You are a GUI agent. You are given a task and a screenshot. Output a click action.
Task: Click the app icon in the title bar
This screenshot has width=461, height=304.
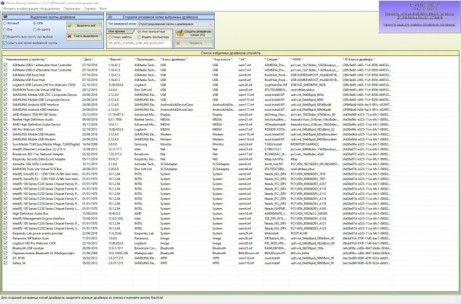[3, 3]
